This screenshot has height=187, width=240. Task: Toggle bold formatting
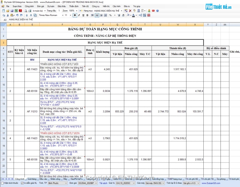click(75, 15)
